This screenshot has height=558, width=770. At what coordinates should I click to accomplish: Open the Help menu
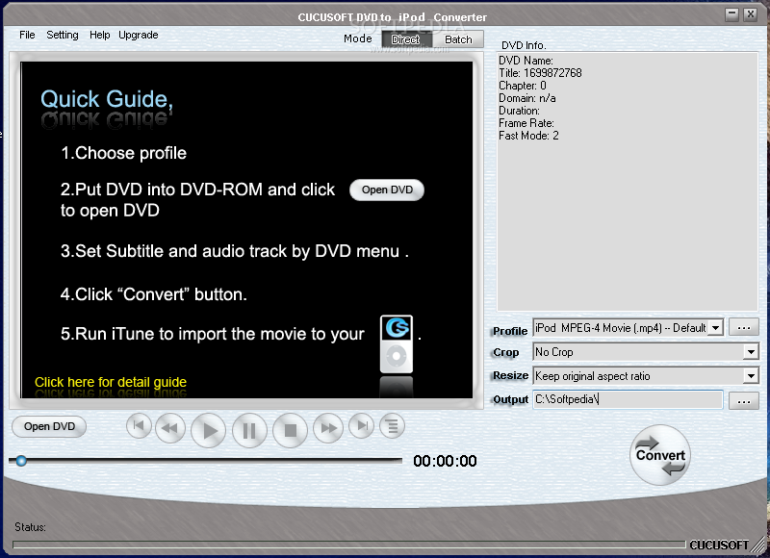point(100,35)
